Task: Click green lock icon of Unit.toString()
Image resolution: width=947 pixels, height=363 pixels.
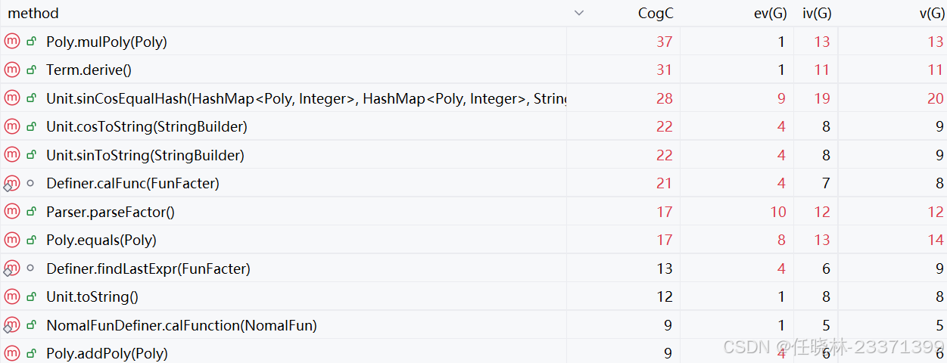Action: 31,296
